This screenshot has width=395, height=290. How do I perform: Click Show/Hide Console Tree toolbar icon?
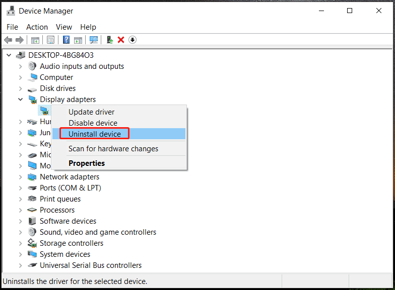[35, 40]
